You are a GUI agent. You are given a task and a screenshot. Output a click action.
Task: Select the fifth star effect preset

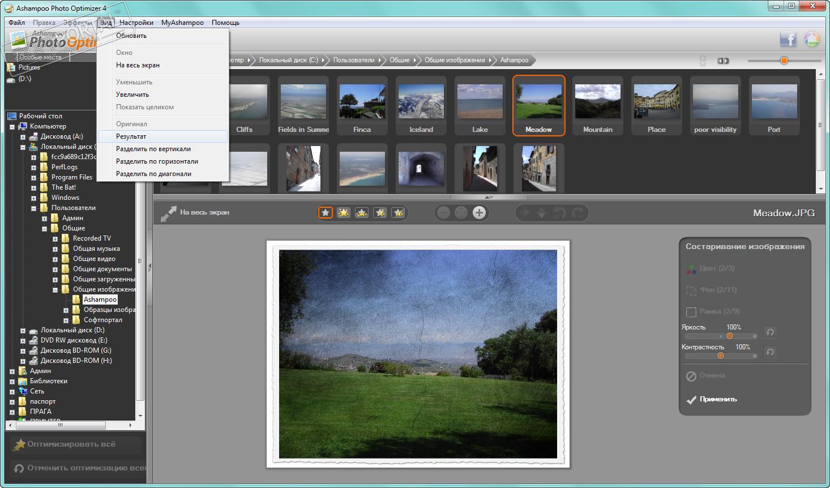(x=398, y=213)
